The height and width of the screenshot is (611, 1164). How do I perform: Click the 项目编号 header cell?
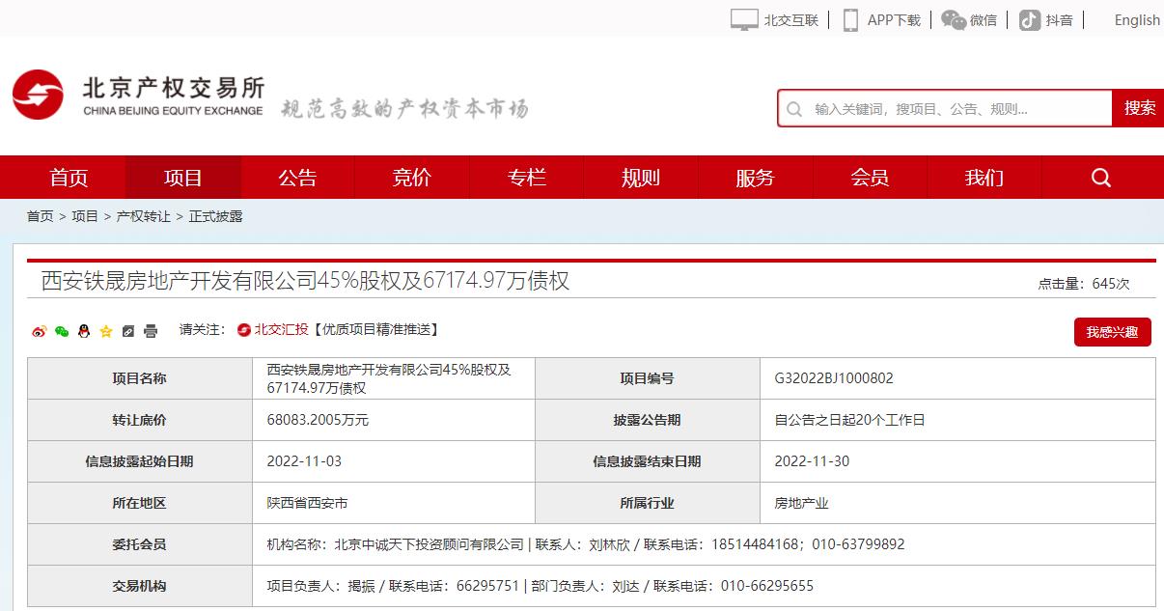coord(647,378)
